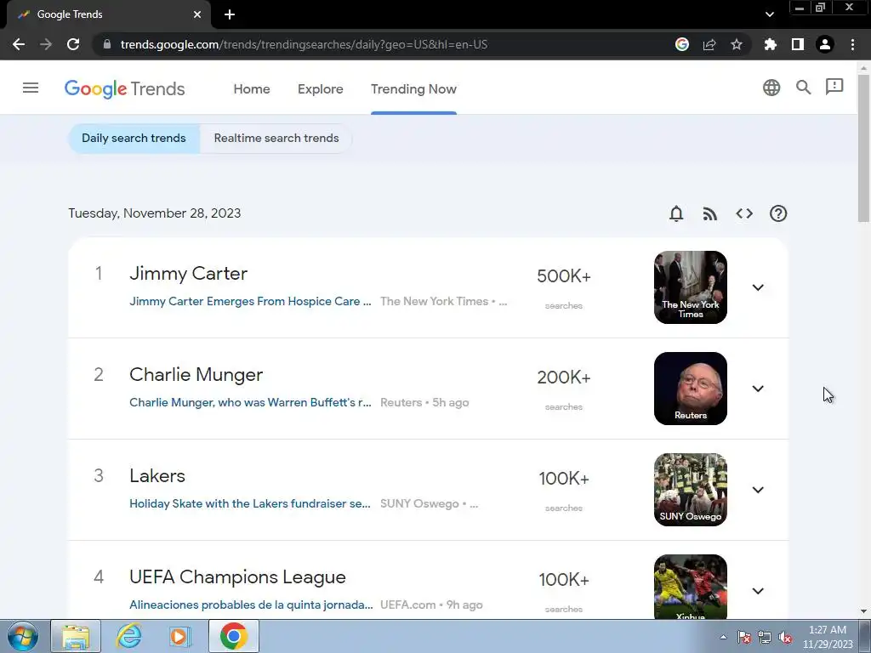The height and width of the screenshot is (653, 871).
Task: Subscribe with the bell notification icon
Action: click(676, 213)
